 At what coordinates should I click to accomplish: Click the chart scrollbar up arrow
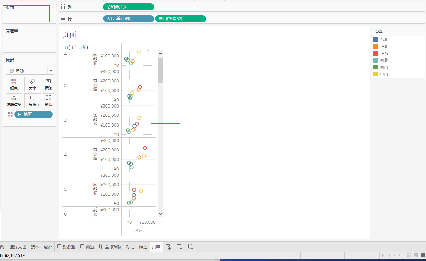click(160, 53)
